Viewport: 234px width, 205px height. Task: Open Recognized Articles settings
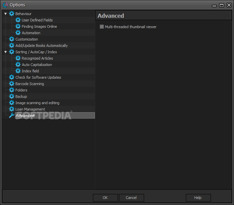tap(37, 58)
